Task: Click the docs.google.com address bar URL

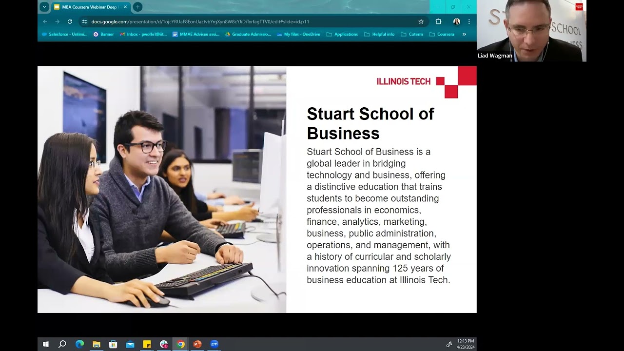Action: (200, 21)
